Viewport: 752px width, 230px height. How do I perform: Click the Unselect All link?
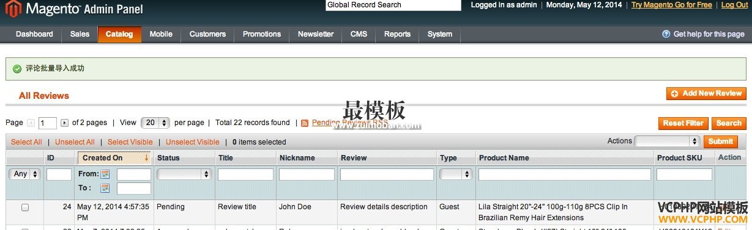click(x=75, y=142)
